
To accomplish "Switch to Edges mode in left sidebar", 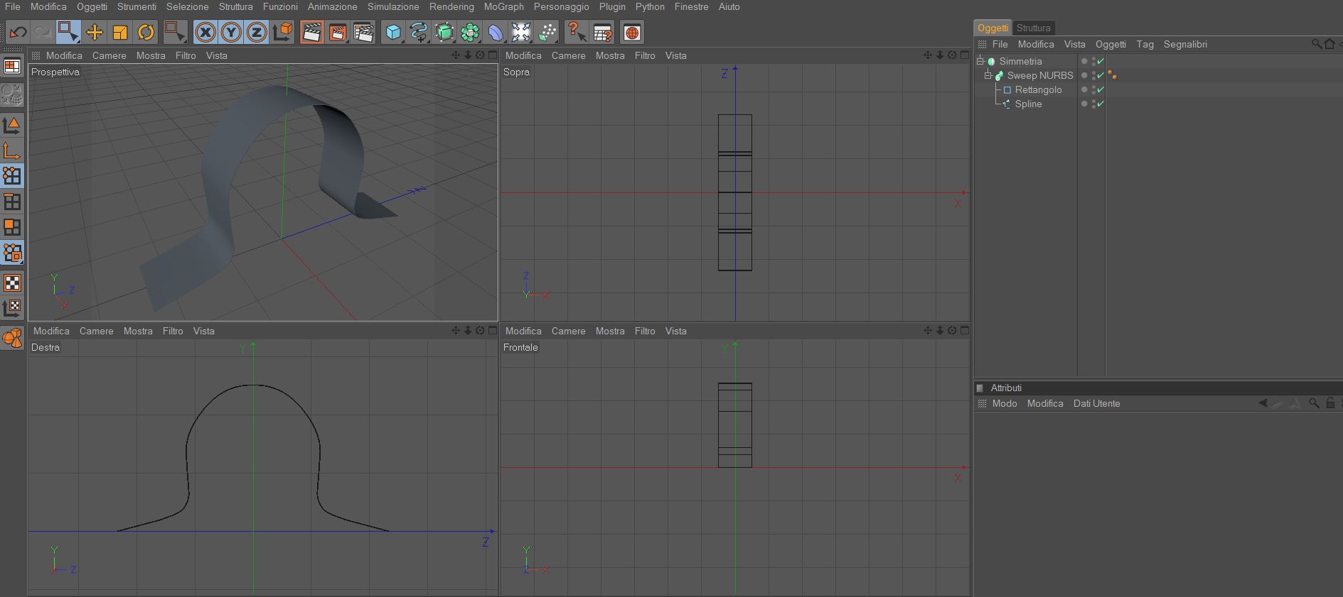I will pyautogui.click(x=12, y=202).
